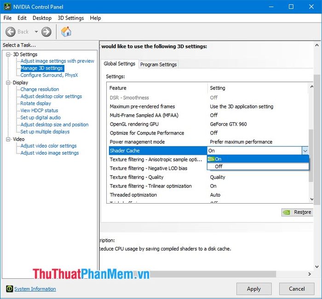Screen dimensions: 322x299
Task: Select Change resolution task
Action: pyautogui.click(x=40, y=89)
